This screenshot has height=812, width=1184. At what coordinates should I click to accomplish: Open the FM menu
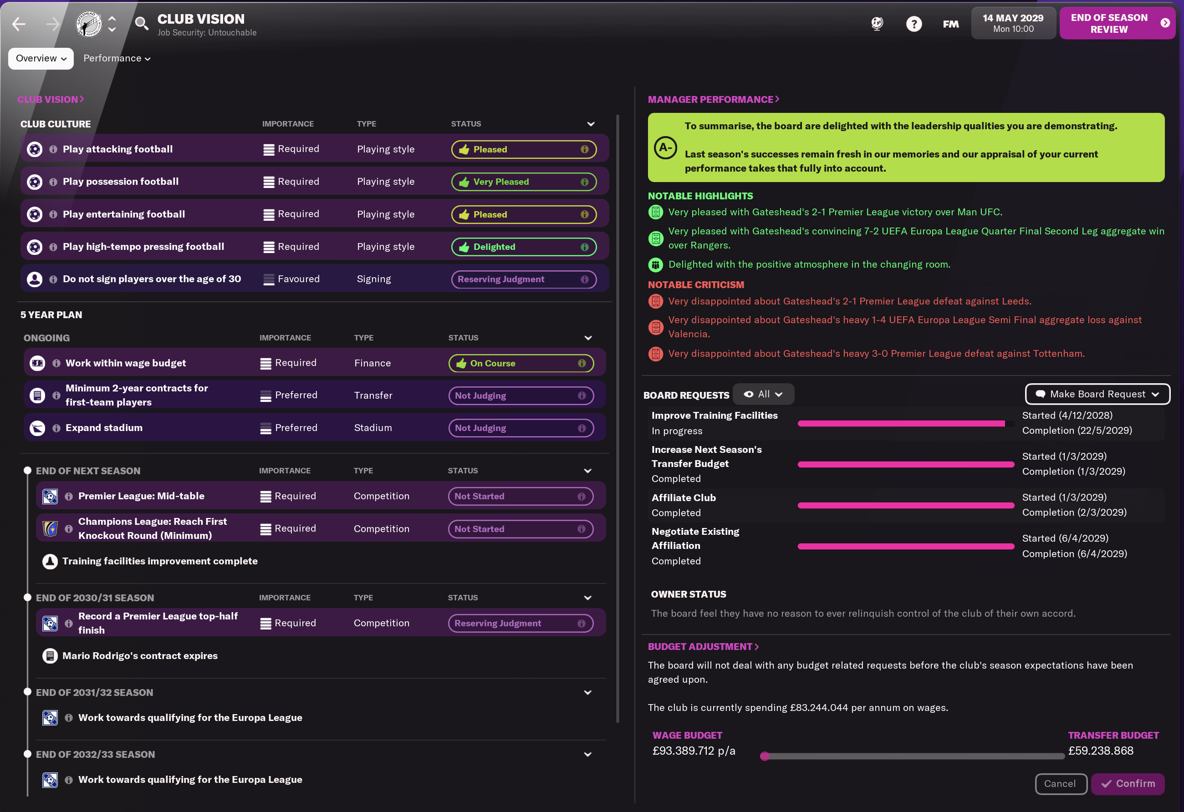[x=951, y=23]
